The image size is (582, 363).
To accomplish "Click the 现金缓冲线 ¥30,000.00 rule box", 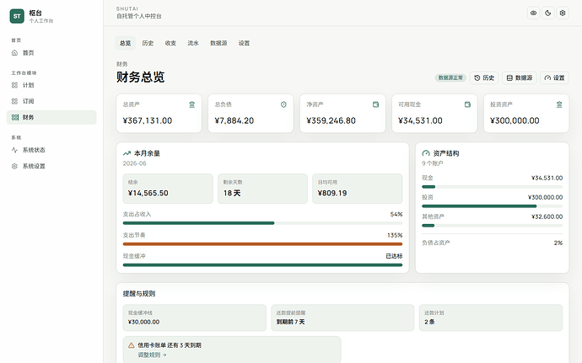I will [195, 318].
